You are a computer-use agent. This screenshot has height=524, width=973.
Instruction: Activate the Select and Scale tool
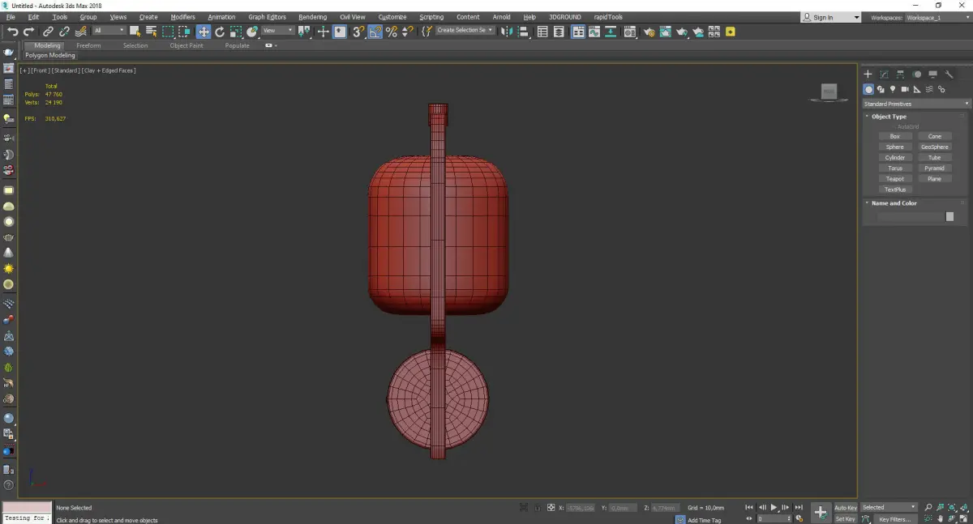[235, 32]
